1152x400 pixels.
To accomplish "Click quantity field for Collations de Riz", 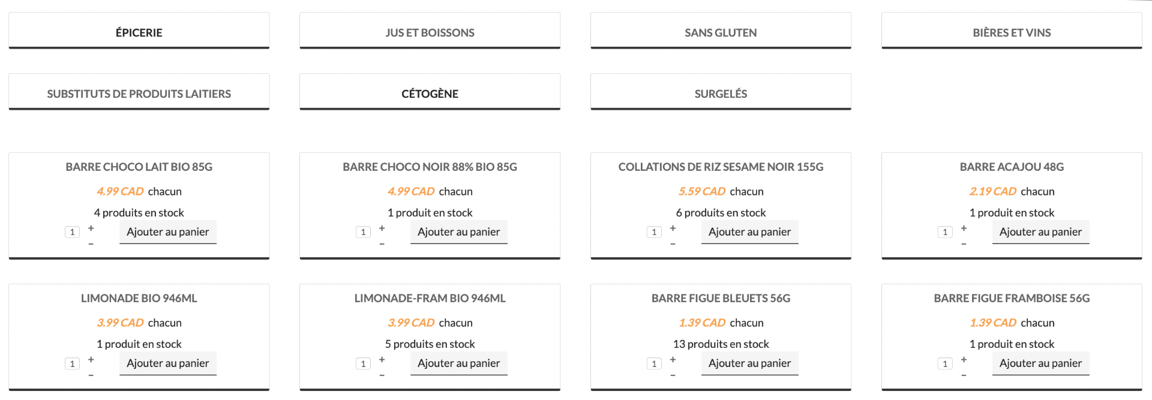I will pos(654,233).
